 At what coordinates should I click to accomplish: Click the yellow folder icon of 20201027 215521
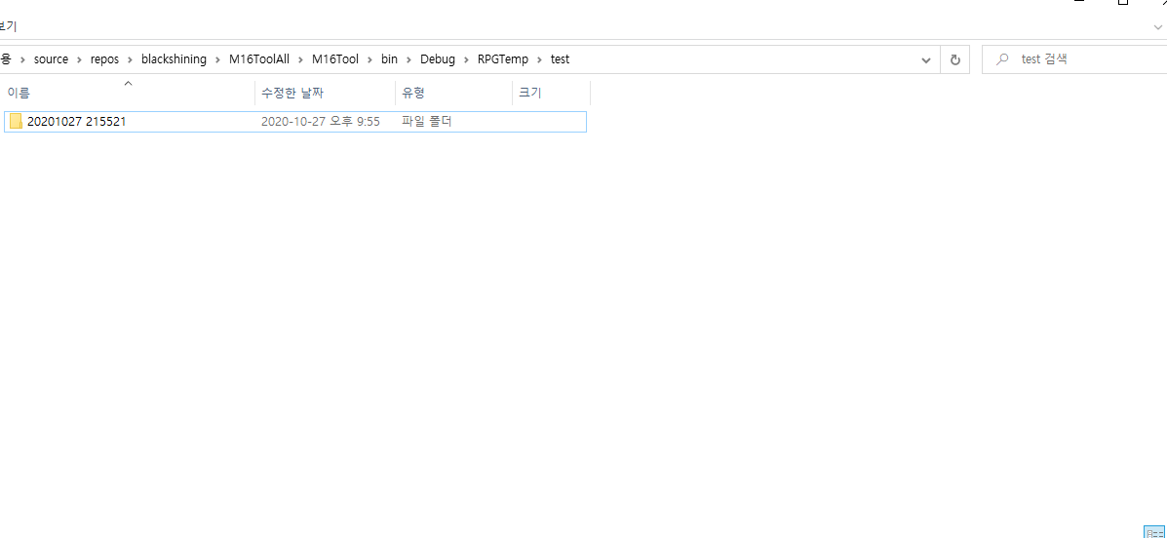(x=16, y=122)
